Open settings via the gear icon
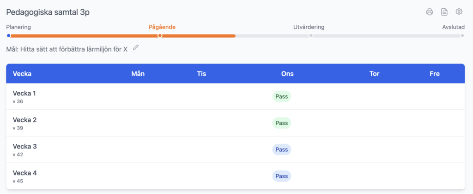This screenshot has width=473, height=194. coord(459,12)
